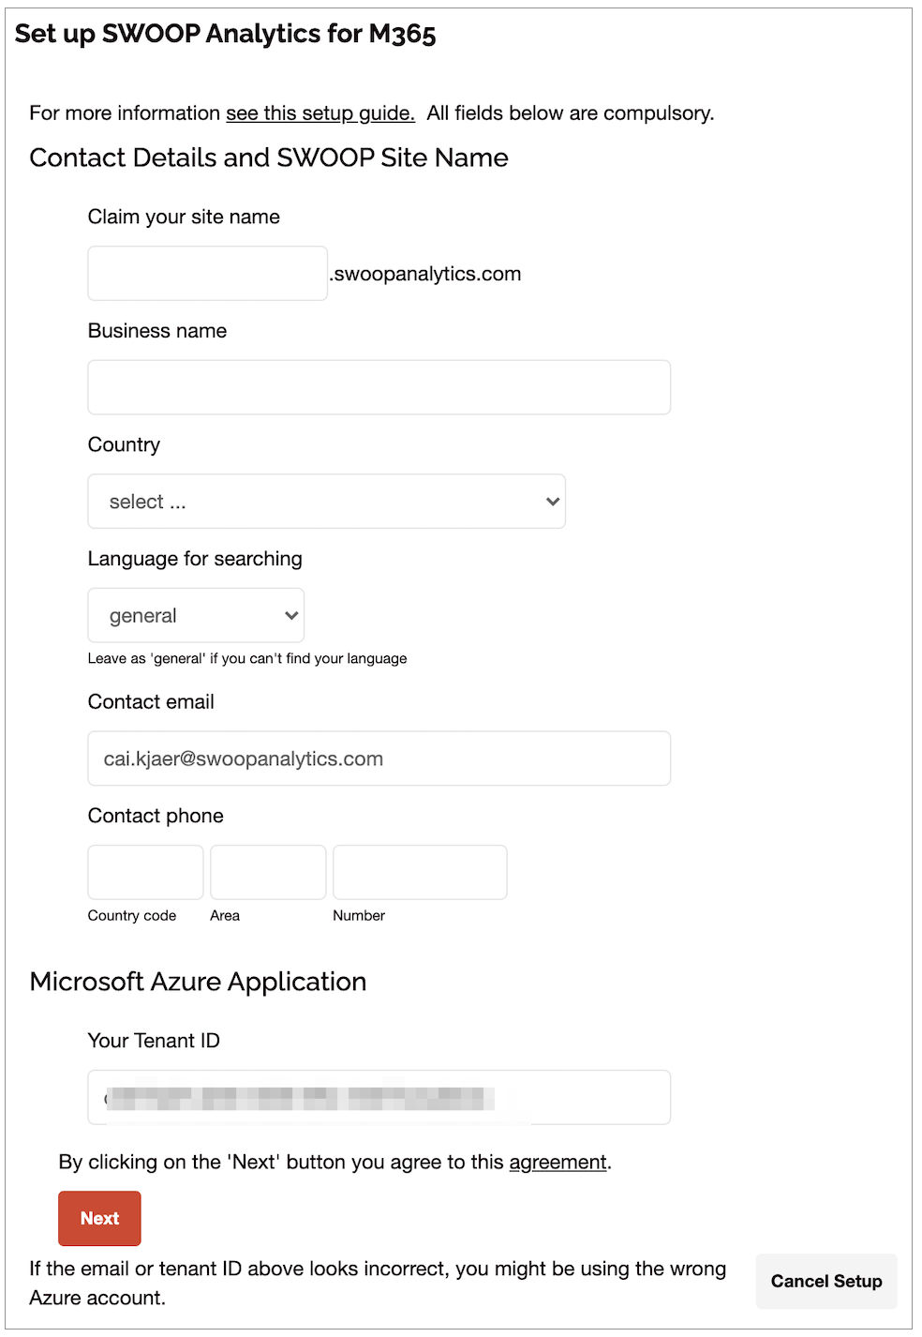Click the wrong Azure account warning text
The image size is (922, 1337).
click(378, 1284)
